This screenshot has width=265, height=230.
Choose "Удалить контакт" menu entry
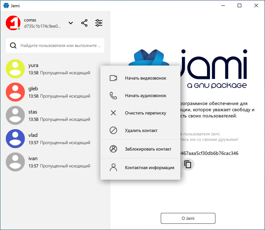pos(141,130)
